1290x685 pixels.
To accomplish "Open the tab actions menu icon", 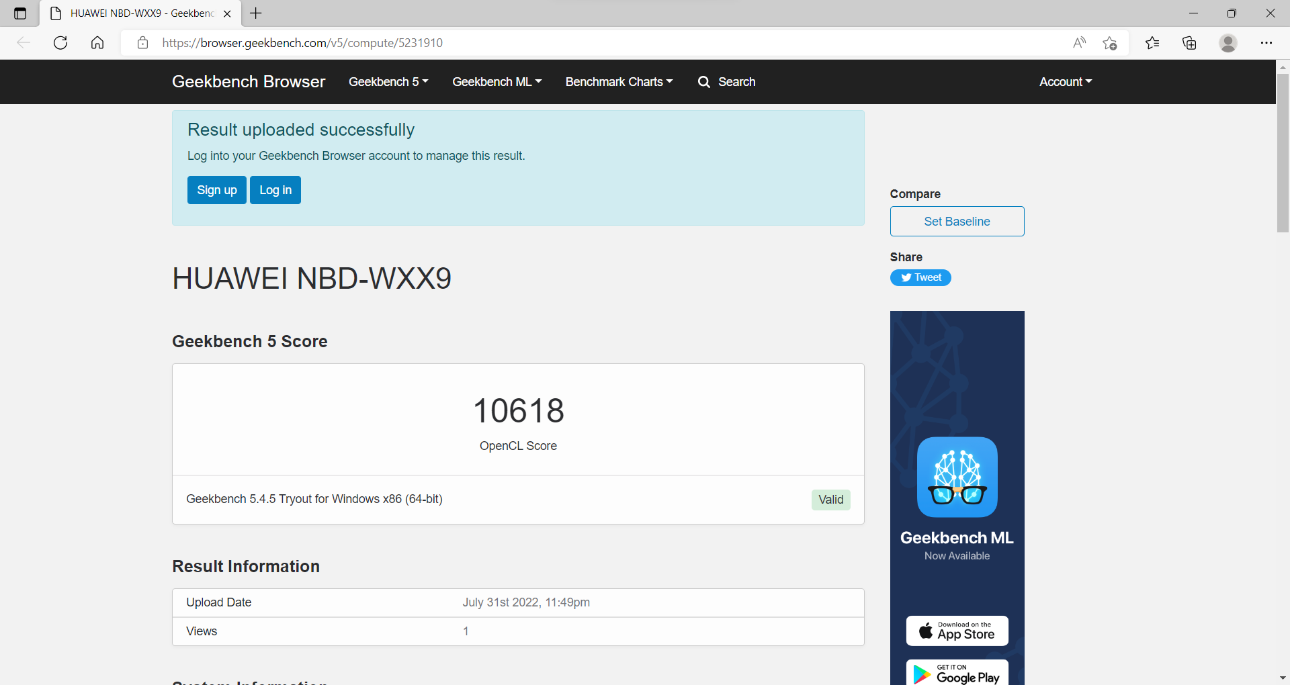I will coord(20,13).
